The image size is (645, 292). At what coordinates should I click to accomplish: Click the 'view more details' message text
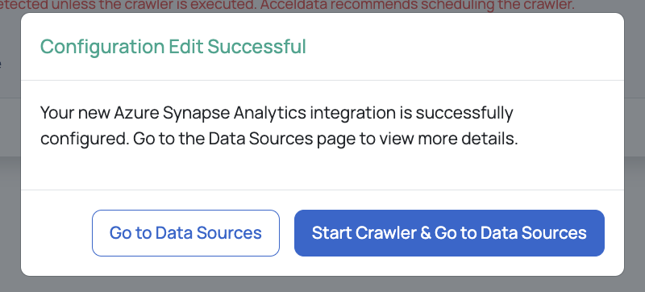(448, 139)
